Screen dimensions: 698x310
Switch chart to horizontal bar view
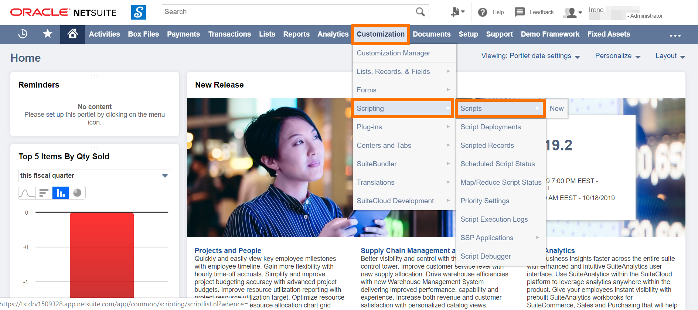click(x=44, y=193)
